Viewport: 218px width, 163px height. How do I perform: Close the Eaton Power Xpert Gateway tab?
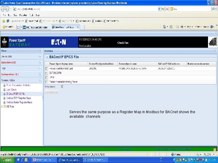click(78, 27)
